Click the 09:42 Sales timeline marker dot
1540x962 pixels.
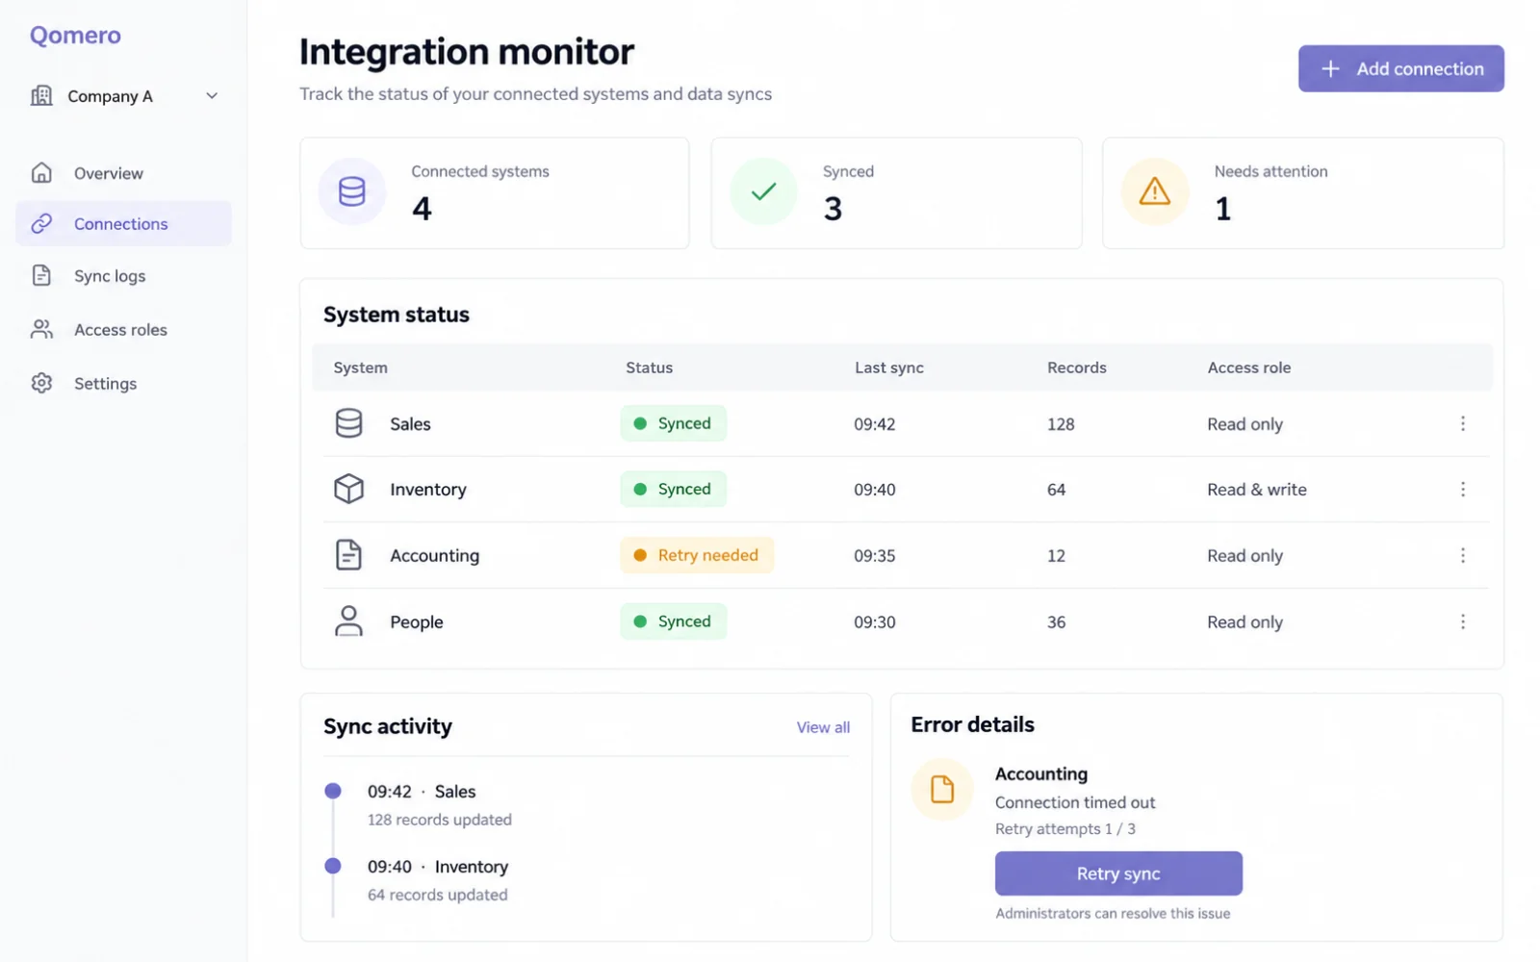[333, 791]
